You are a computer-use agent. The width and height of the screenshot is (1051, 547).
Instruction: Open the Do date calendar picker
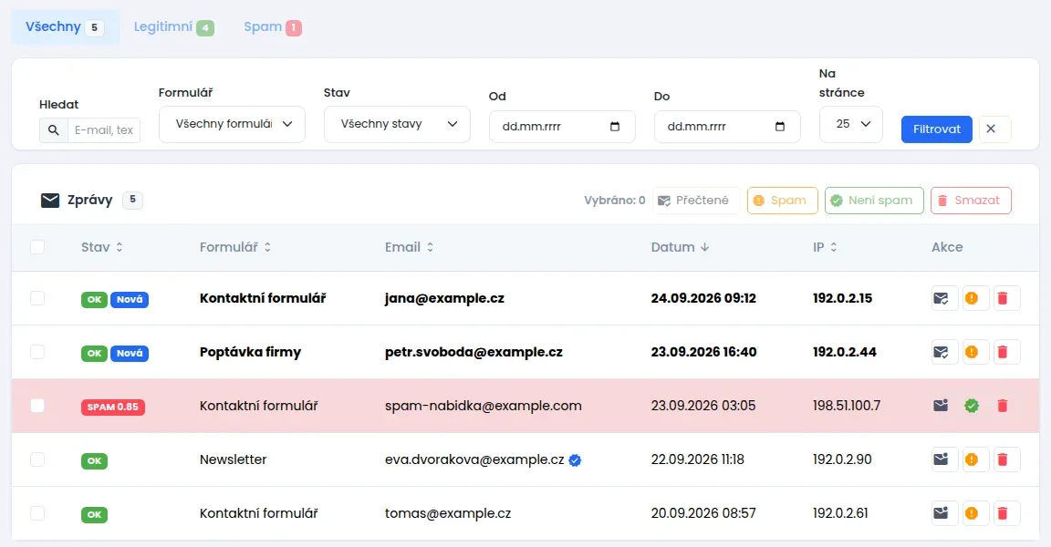click(x=779, y=127)
